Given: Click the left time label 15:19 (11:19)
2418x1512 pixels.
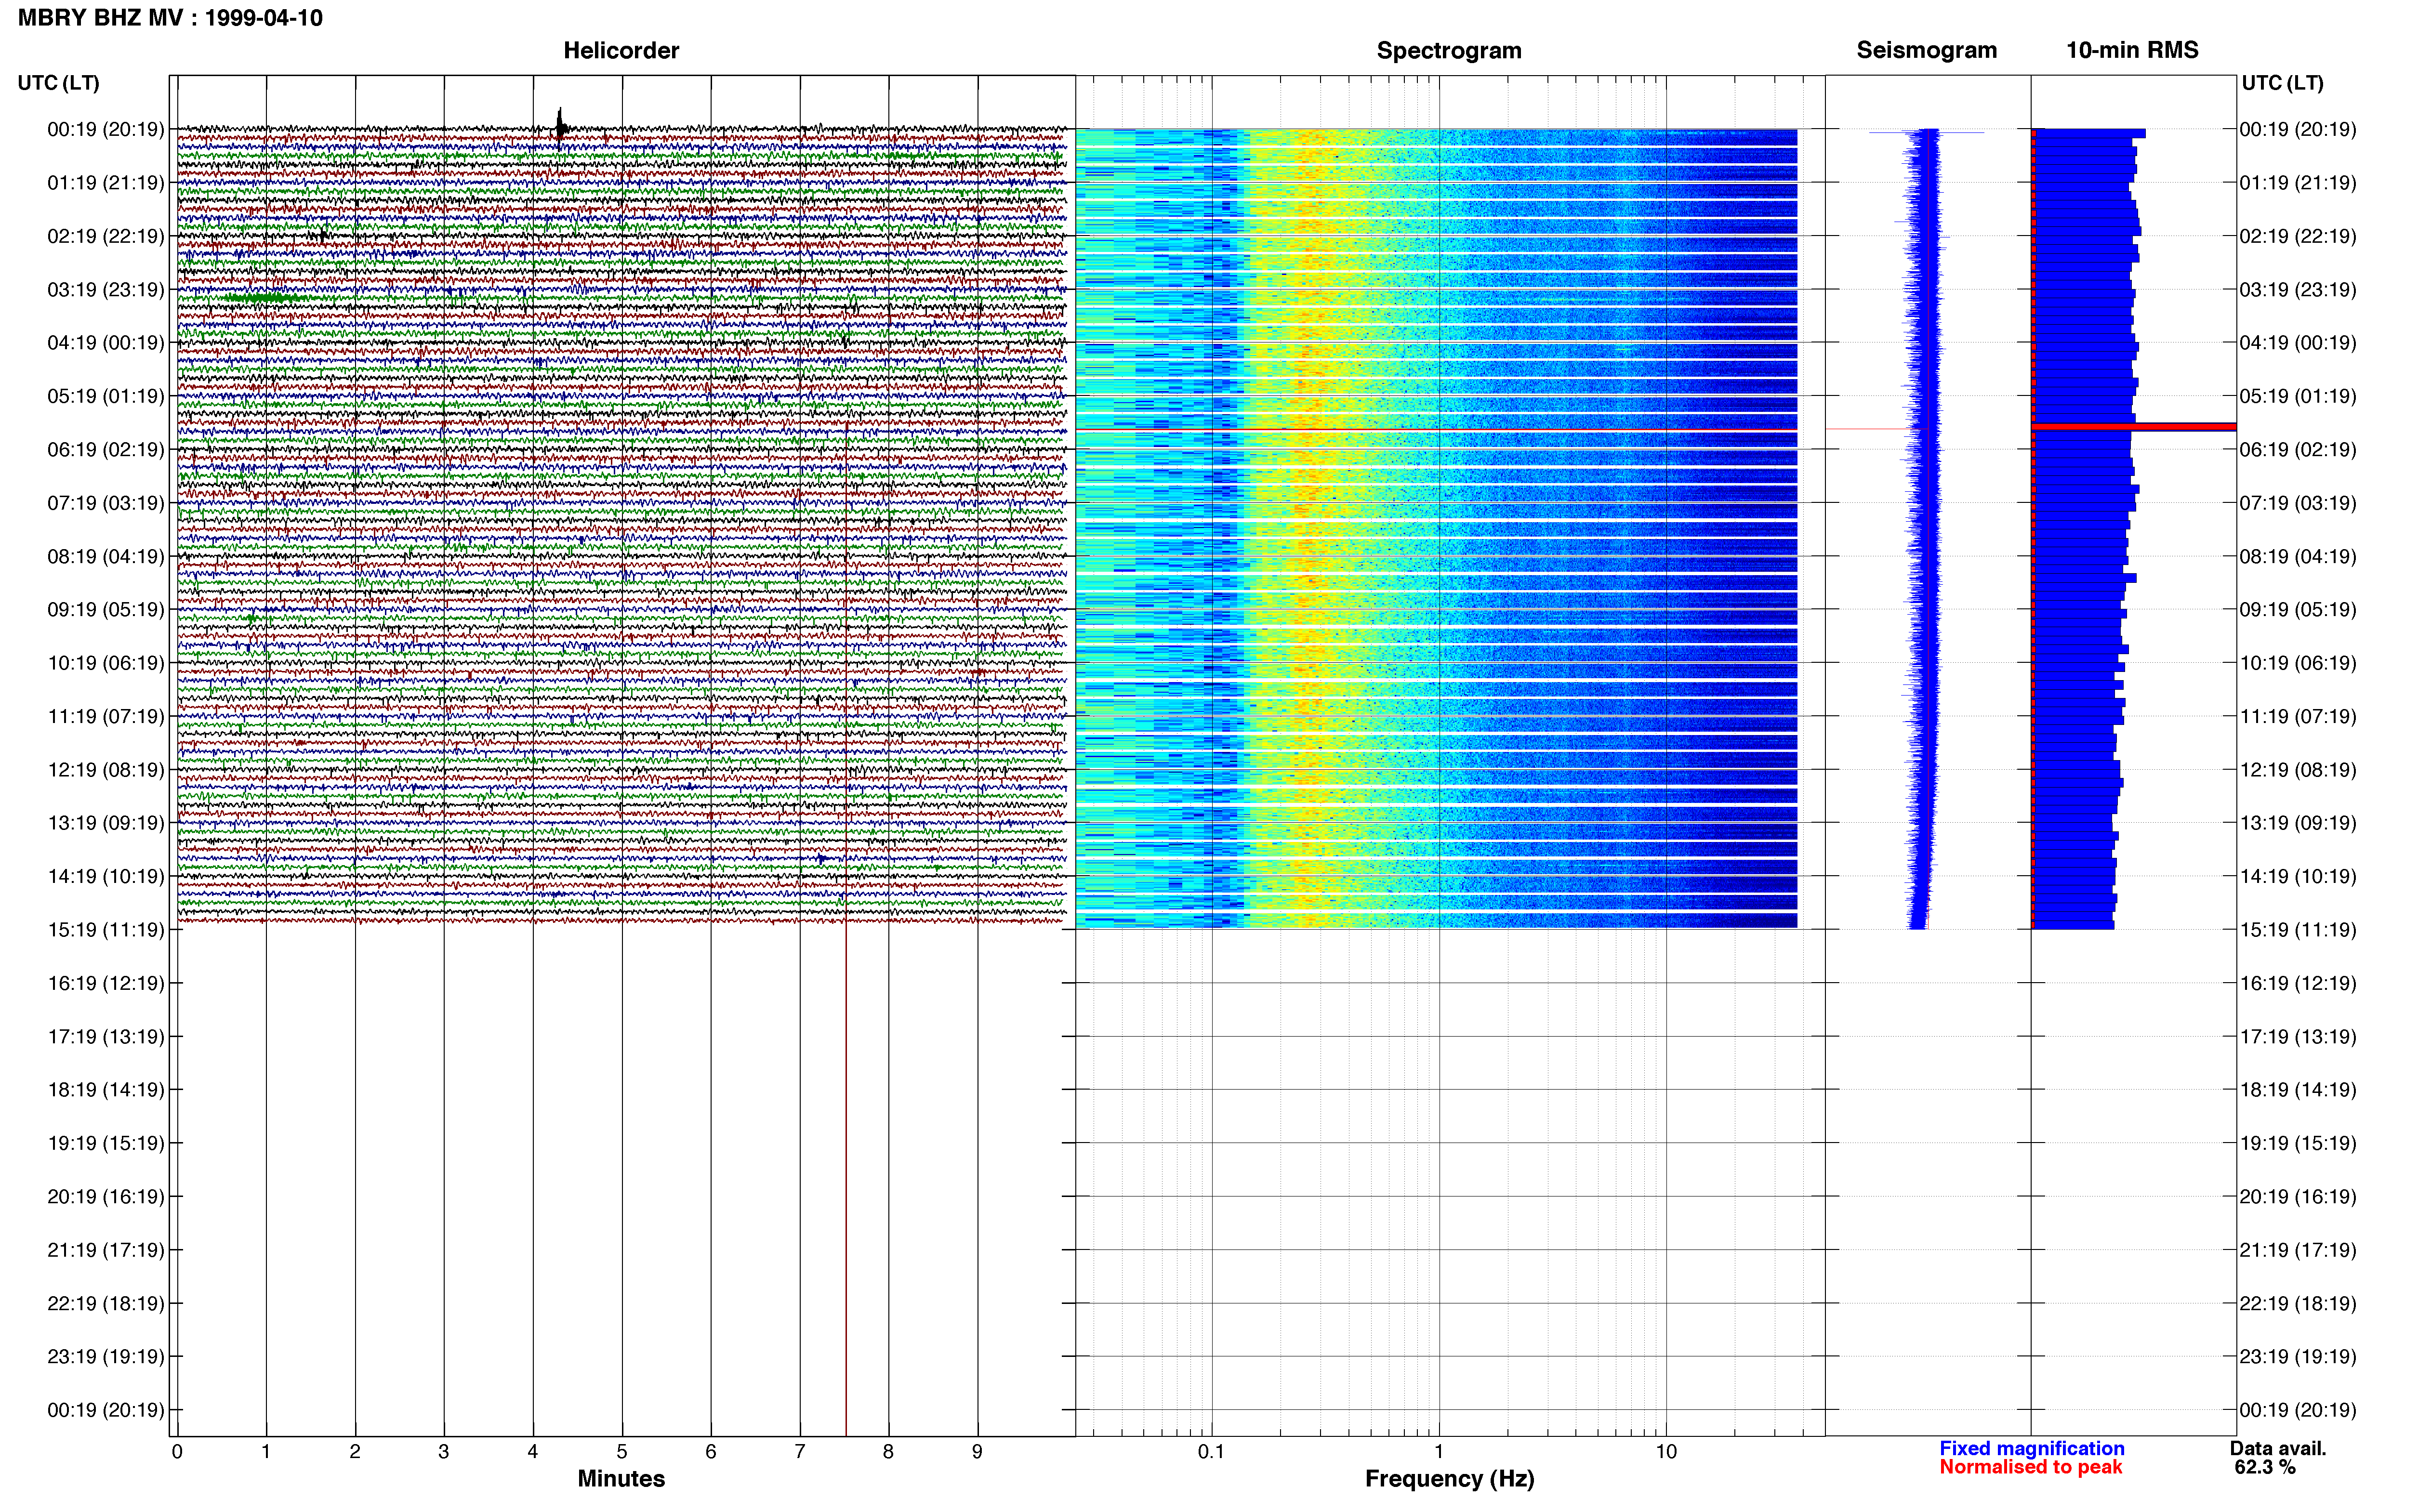Looking at the screenshot, I should point(106,930).
